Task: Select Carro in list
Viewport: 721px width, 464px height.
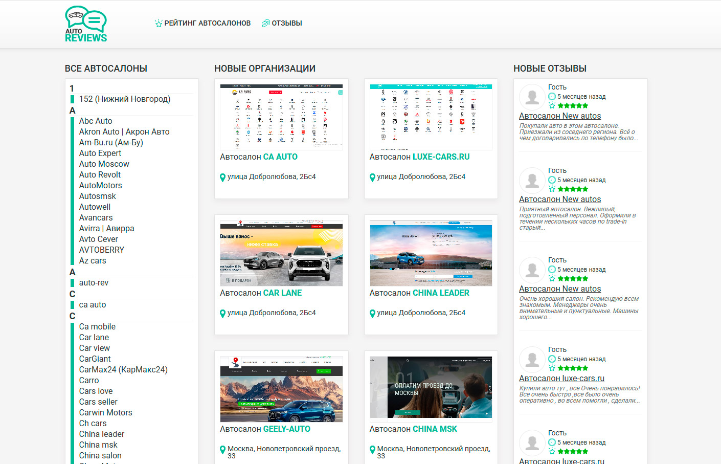Action: 89,381
